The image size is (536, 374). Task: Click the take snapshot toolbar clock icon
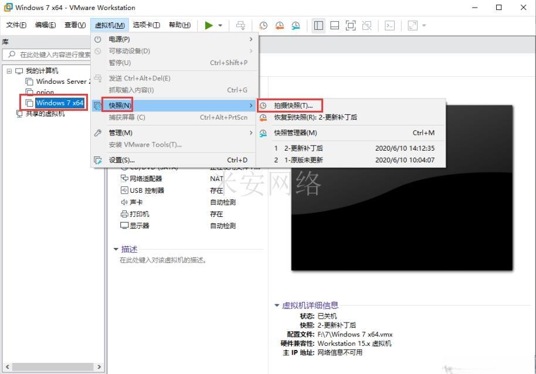(263, 25)
